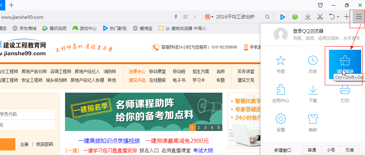Select the 无痕 incognito window option
The height and width of the screenshot is (155, 365).
tap(349, 150)
